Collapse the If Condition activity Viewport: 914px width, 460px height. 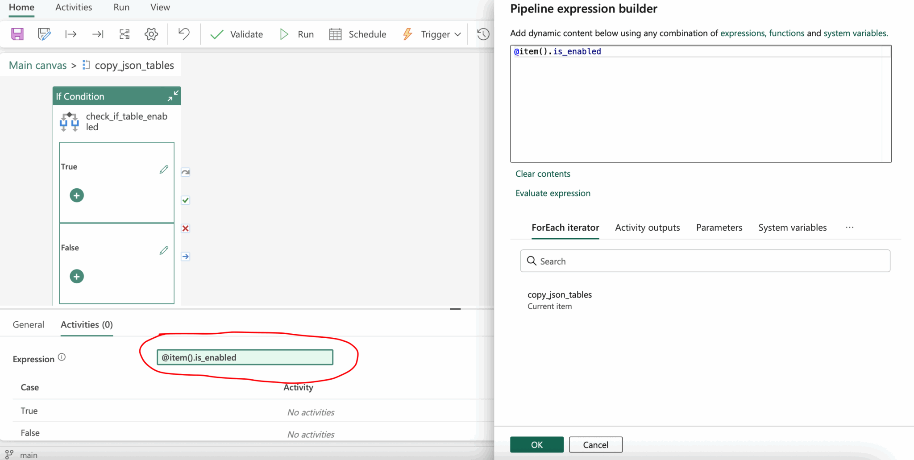click(173, 95)
